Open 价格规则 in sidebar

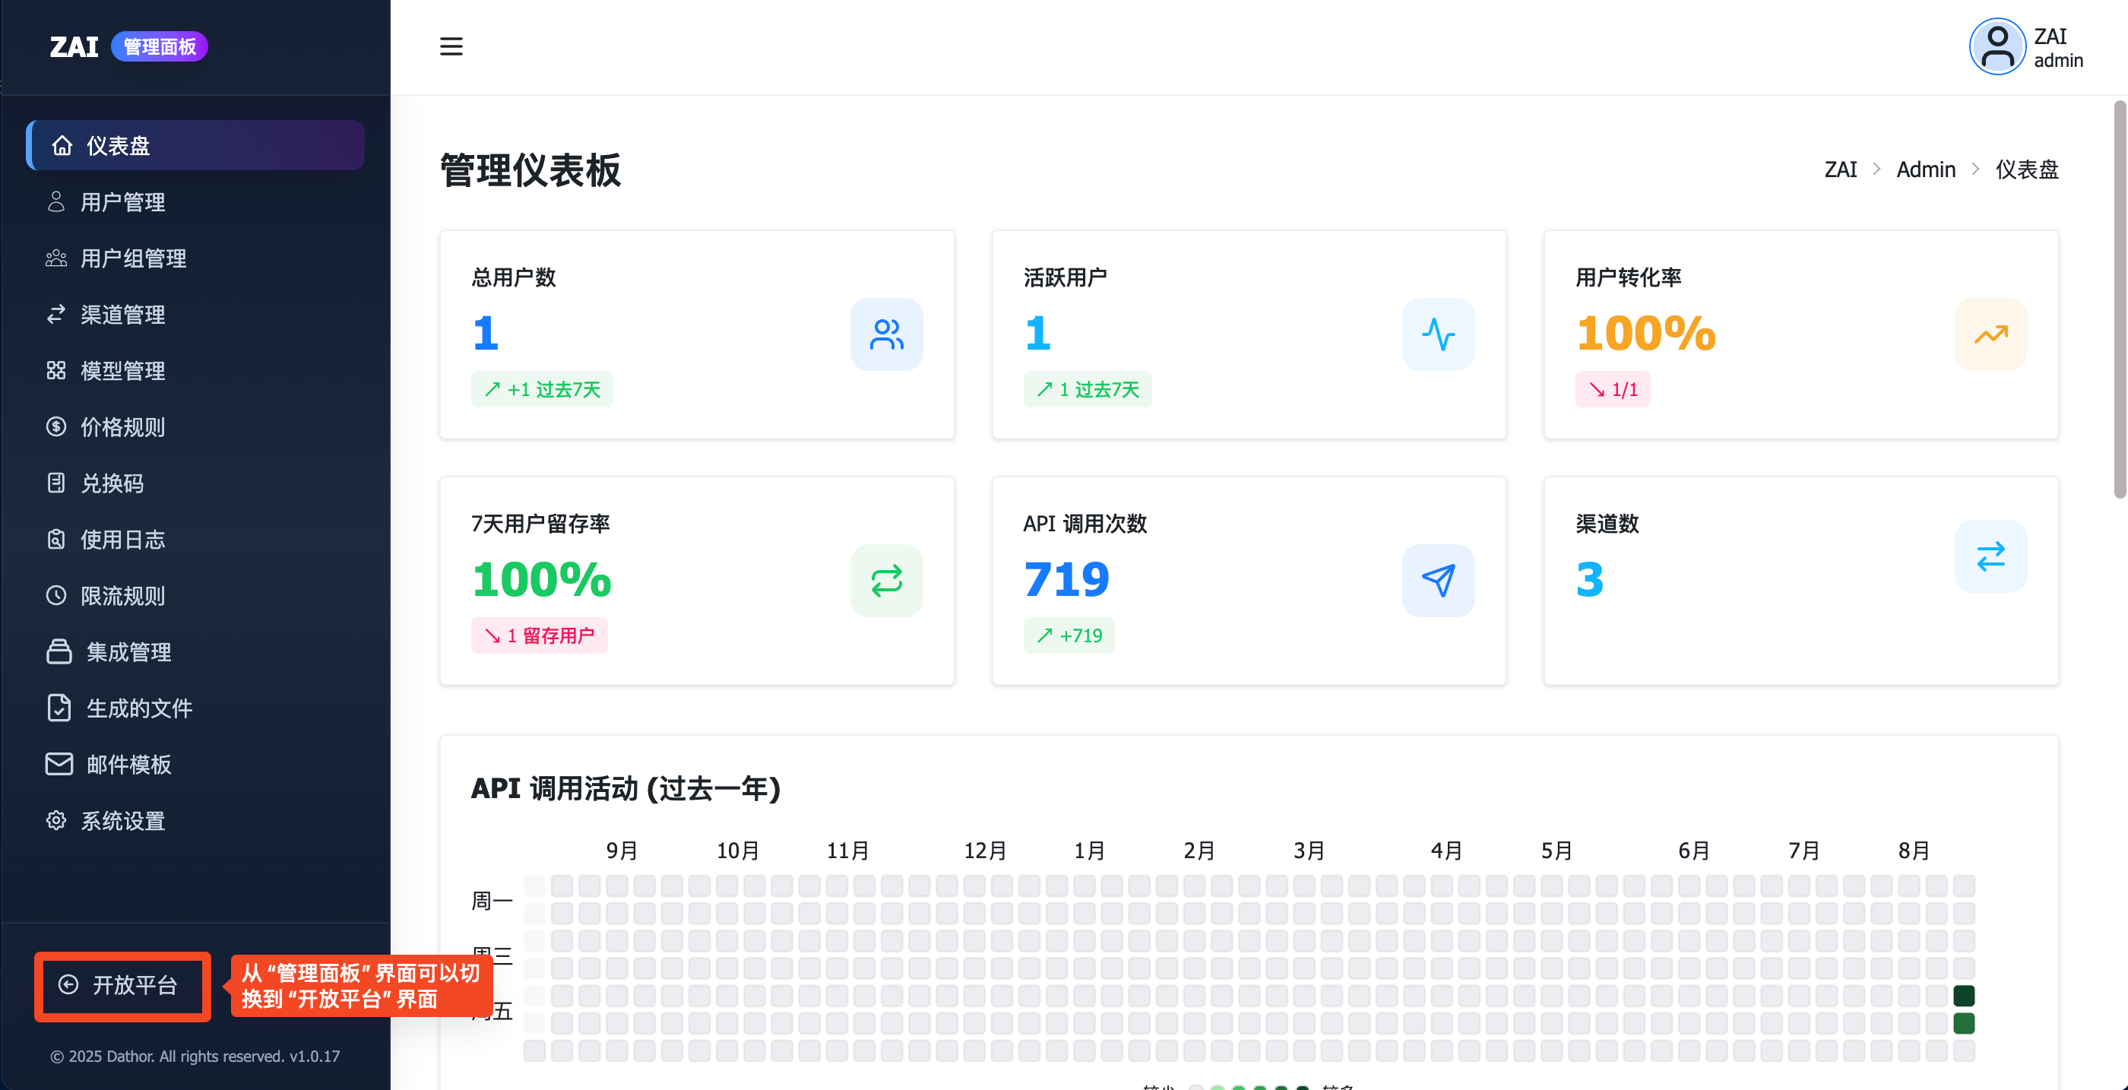tap(122, 426)
